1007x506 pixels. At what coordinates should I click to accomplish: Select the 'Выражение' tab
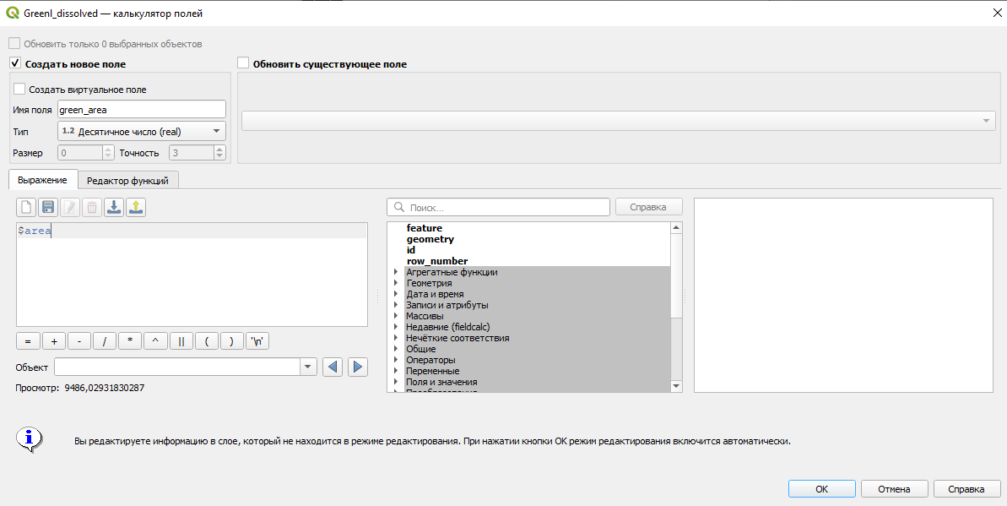click(42, 180)
